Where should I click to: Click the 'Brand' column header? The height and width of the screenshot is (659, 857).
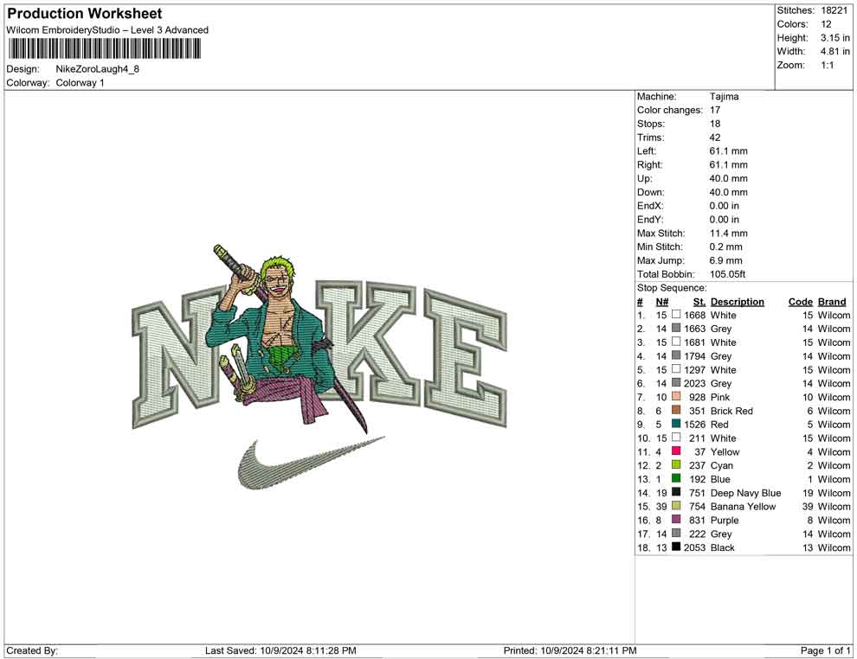832,301
